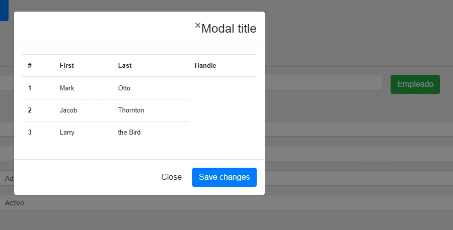453x230 pixels.
Task: Click the blue element at top-left corner
Action: [x=4, y=11]
